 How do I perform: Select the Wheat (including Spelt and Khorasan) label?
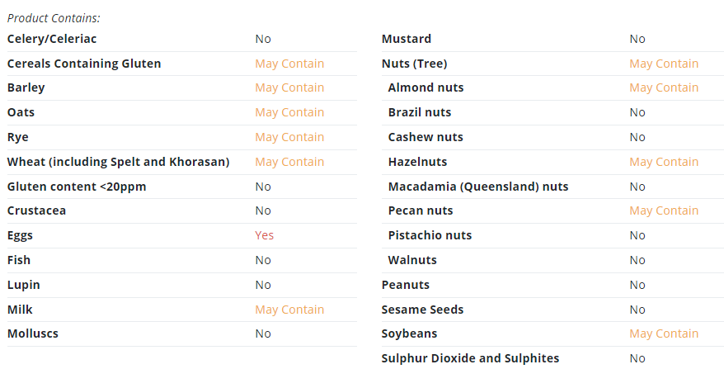point(118,162)
